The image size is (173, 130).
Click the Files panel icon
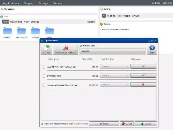click(x=2, y=17)
